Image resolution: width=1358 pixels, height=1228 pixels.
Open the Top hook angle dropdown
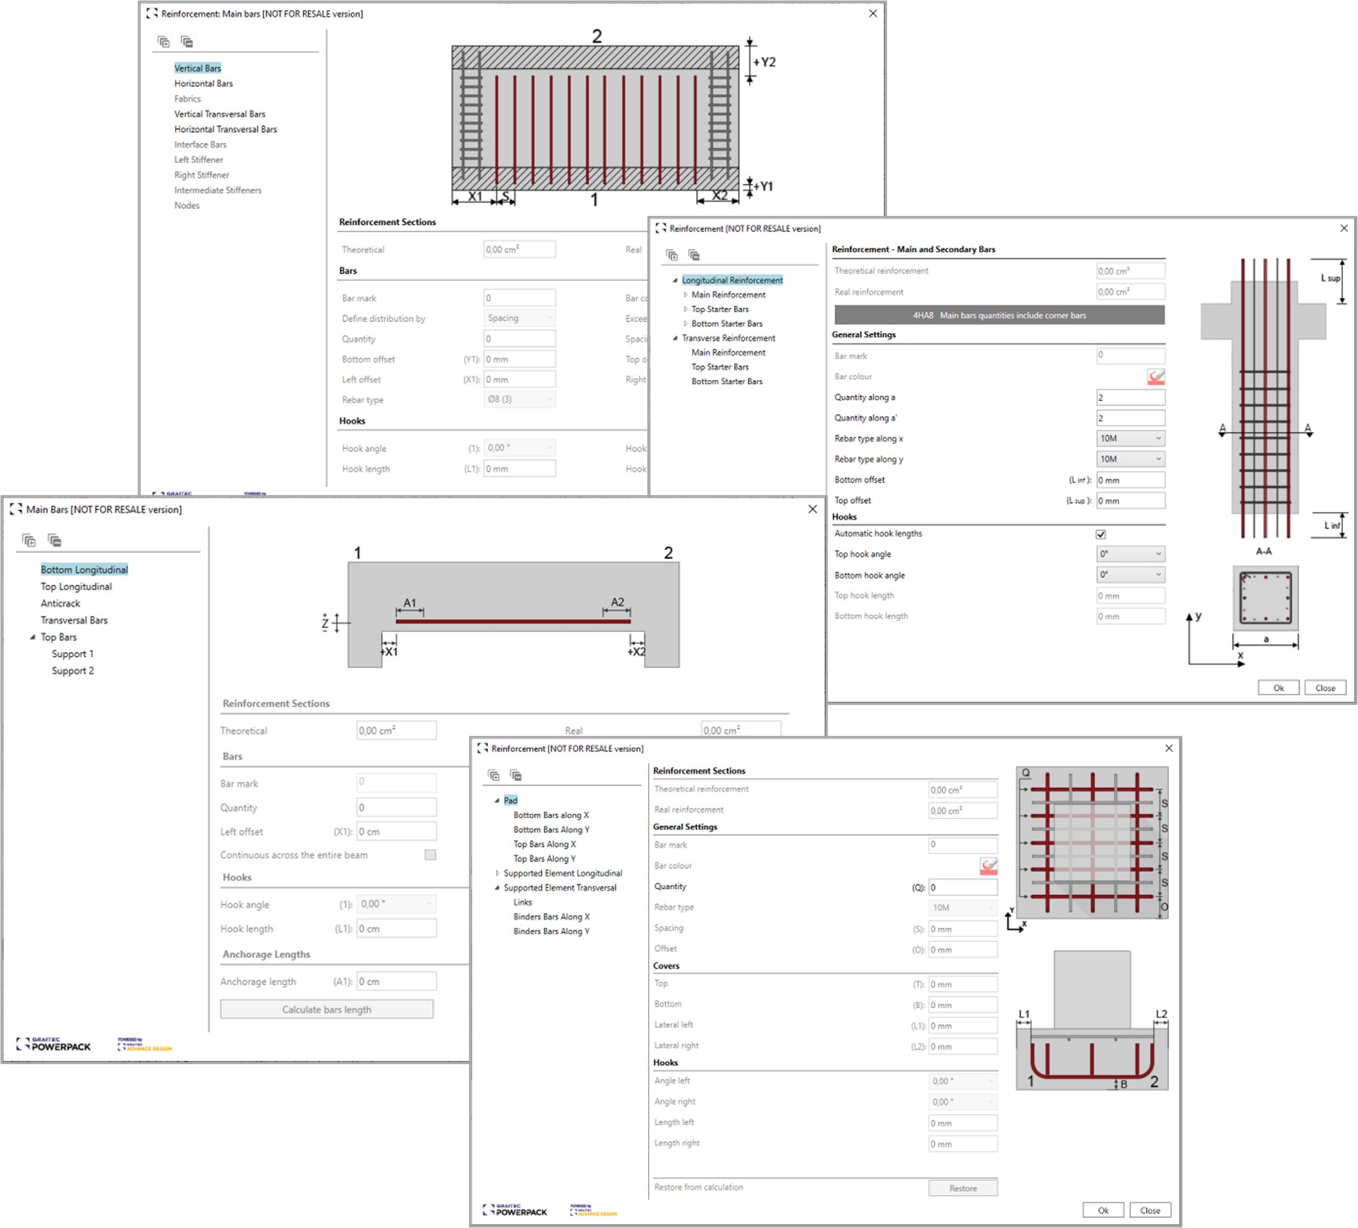tap(1130, 554)
